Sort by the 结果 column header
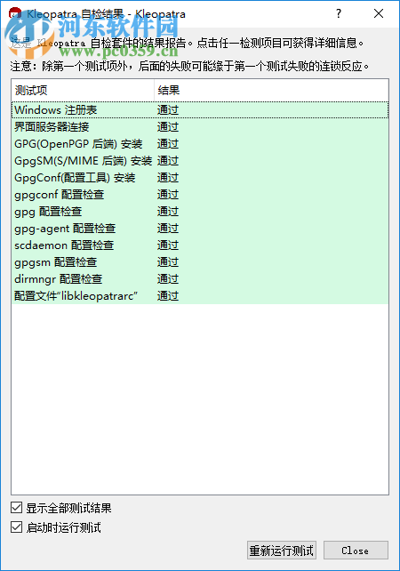This screenshot has height=571, width=400. [271, 91]
